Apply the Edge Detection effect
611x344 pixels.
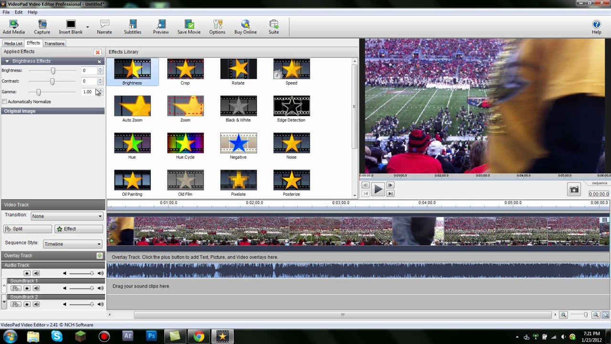pos(291,109)
